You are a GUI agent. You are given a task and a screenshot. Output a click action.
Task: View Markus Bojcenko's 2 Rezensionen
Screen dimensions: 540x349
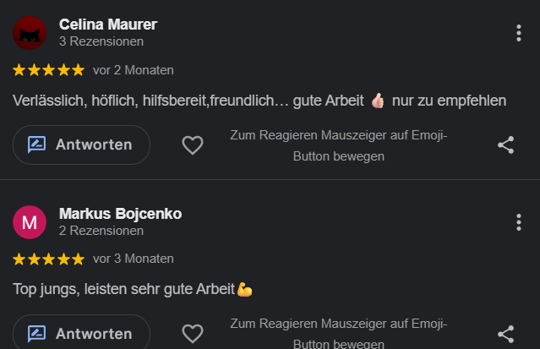coord(101,230)
